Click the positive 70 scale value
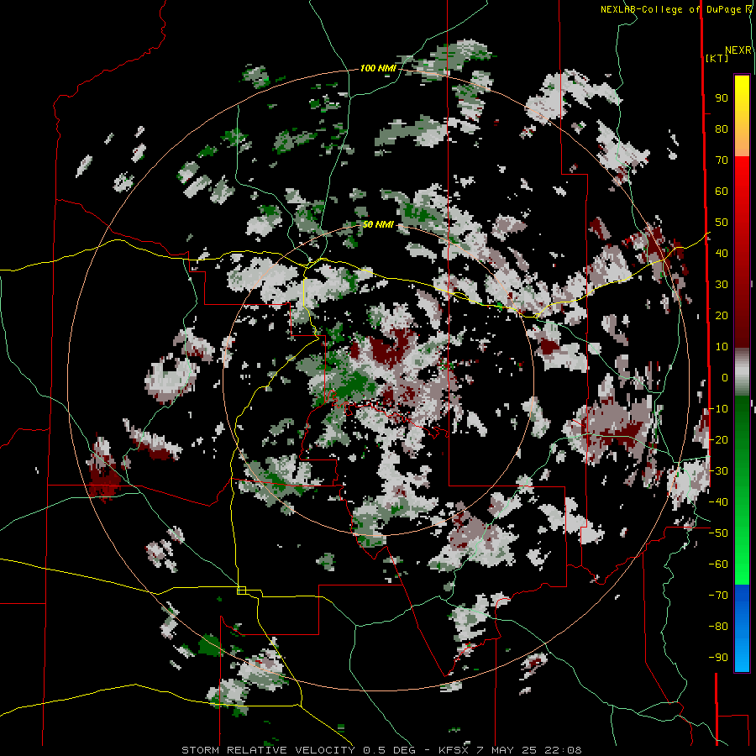This screenshot has height=756, width=756. pyautogui.click(x=722, y=160)
